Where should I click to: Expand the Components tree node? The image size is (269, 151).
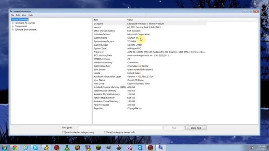(x=13, y=26)
